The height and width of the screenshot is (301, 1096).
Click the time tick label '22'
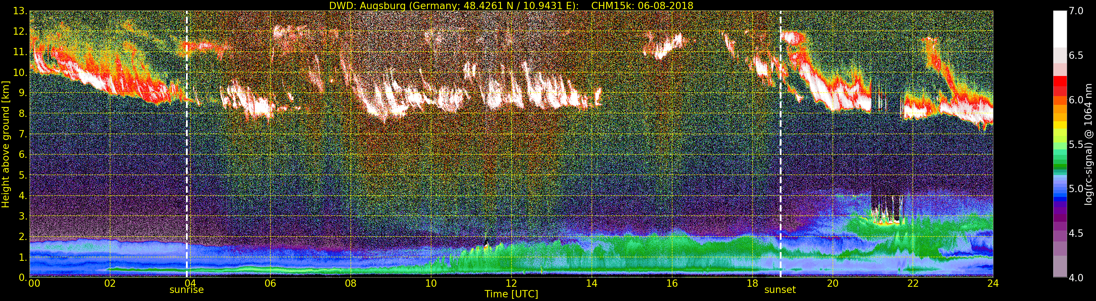tap(913, 283)
